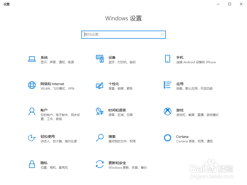Viewport: 247px width, 185px height.
Task: Click text Windows 更新、恢复、备份
Action: click(128, 167)
